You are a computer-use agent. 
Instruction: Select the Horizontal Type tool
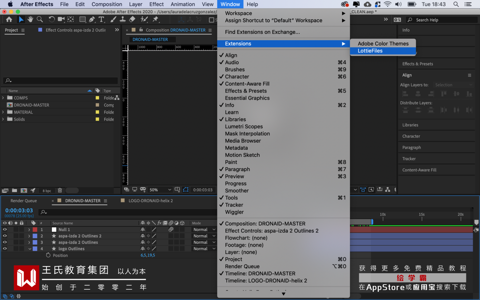click(x=101, y=19)
